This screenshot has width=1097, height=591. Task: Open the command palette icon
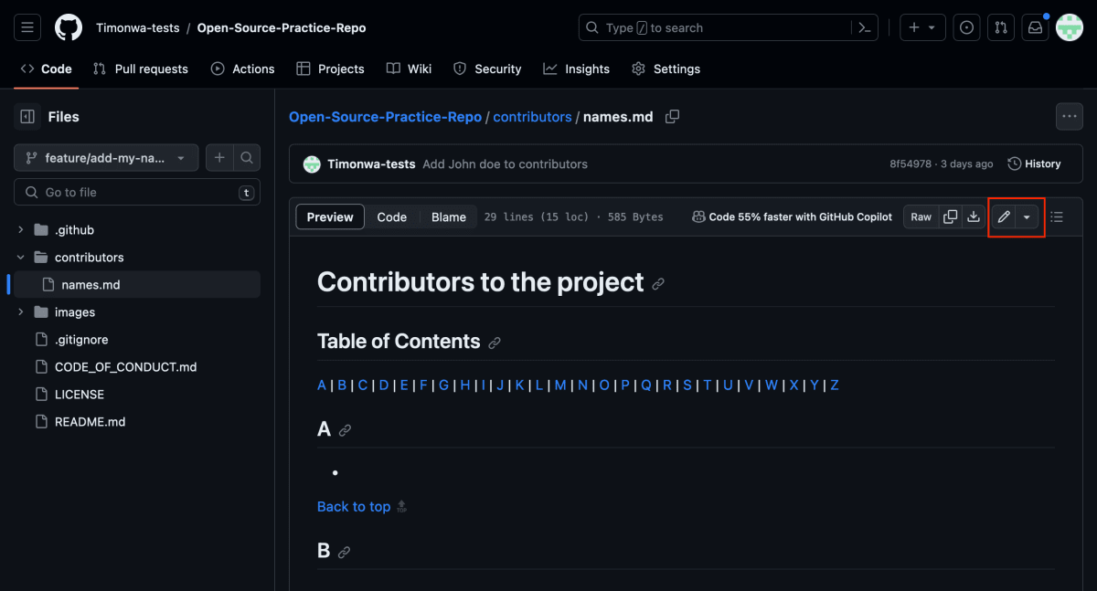pos(865,27)
